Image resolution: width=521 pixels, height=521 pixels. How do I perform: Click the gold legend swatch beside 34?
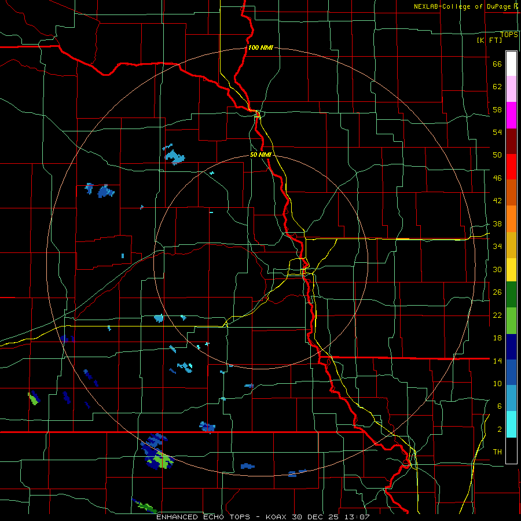(511, 245)
